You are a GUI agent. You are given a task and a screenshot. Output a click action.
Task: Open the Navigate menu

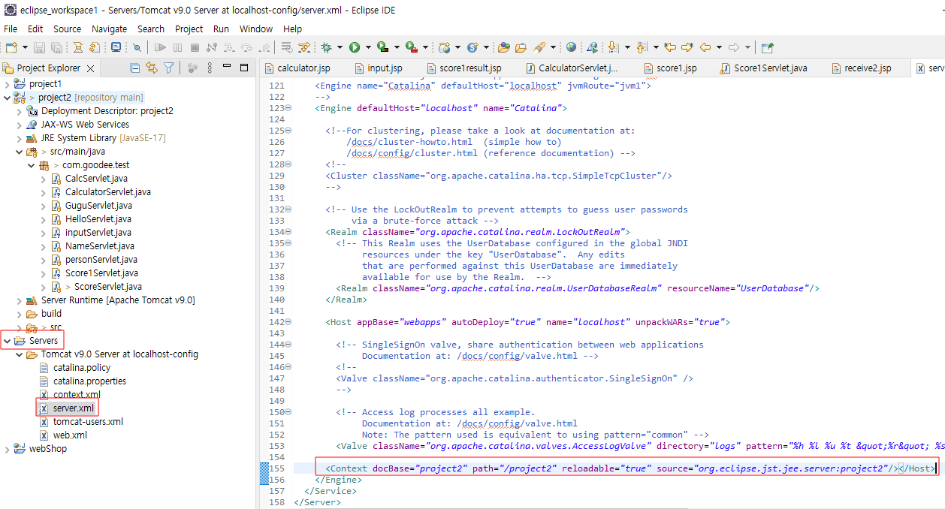coord(110,29)
